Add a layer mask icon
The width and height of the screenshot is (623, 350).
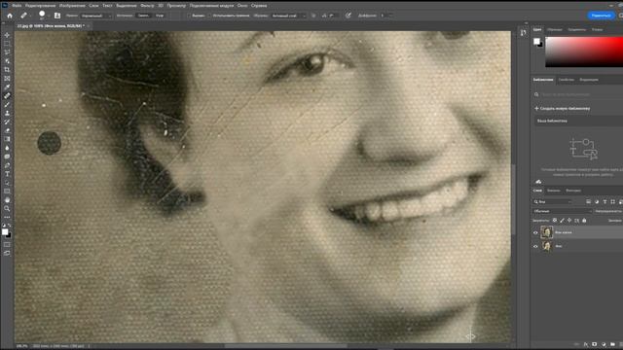(595, 344)
